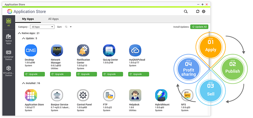Click the sort direction icon

(66, 27)
